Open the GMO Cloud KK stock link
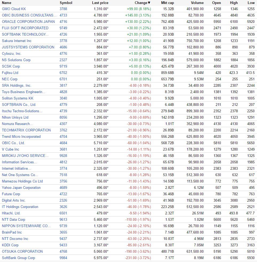 (x=14, y=9)
